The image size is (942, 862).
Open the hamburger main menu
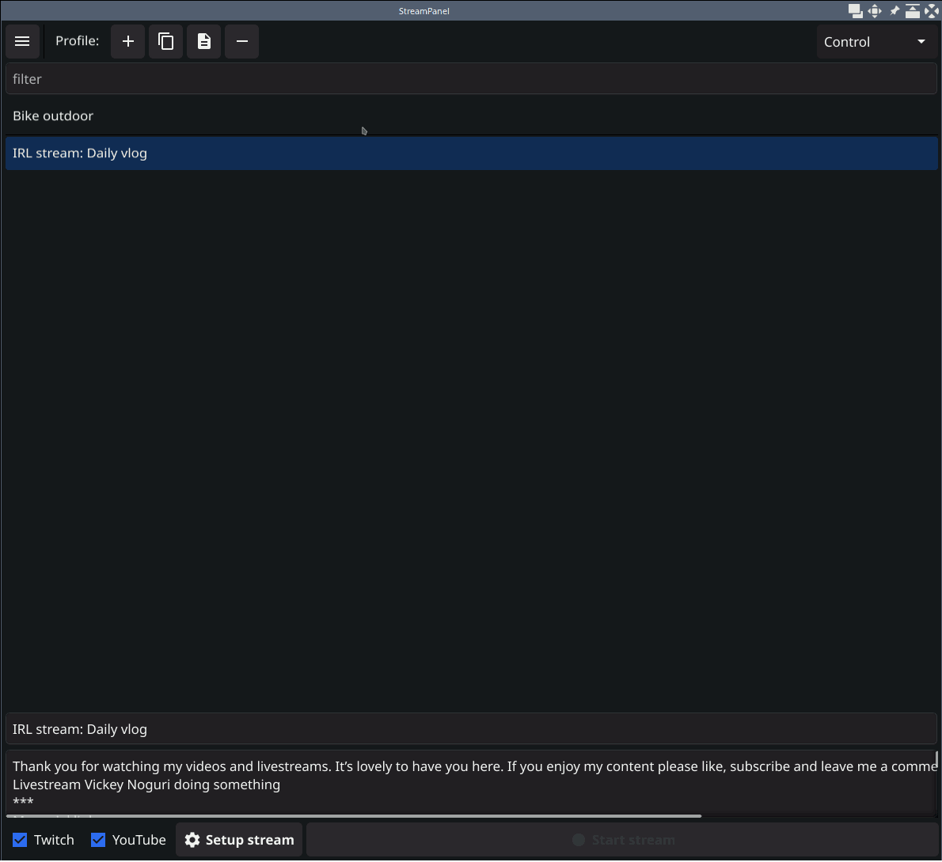22,41
